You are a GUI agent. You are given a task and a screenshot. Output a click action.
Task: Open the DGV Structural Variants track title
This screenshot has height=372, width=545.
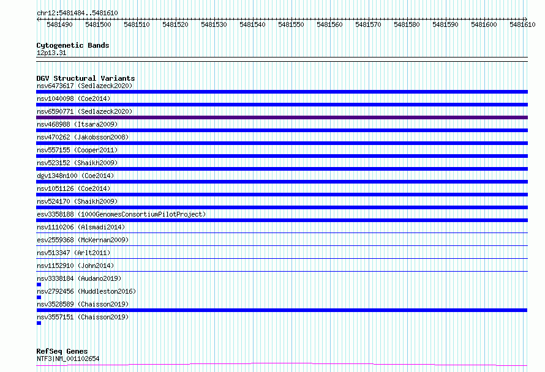86,78
